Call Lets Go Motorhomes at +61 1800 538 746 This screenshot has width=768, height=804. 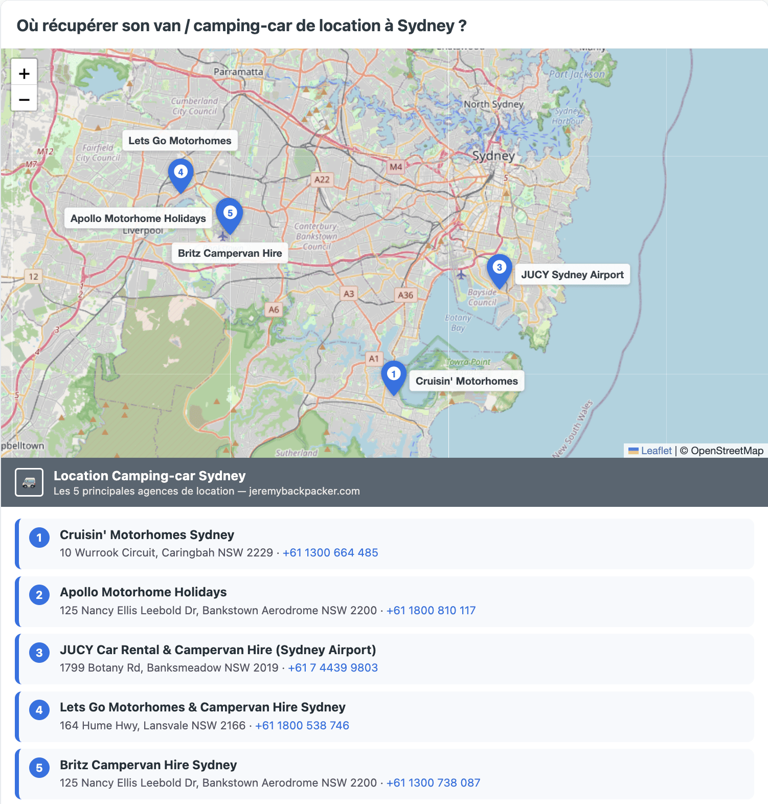(x=302, y=726)
